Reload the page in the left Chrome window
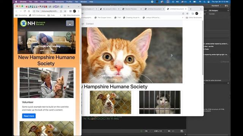The width and height of the screenshot is (243, 136). click(25, 11)
